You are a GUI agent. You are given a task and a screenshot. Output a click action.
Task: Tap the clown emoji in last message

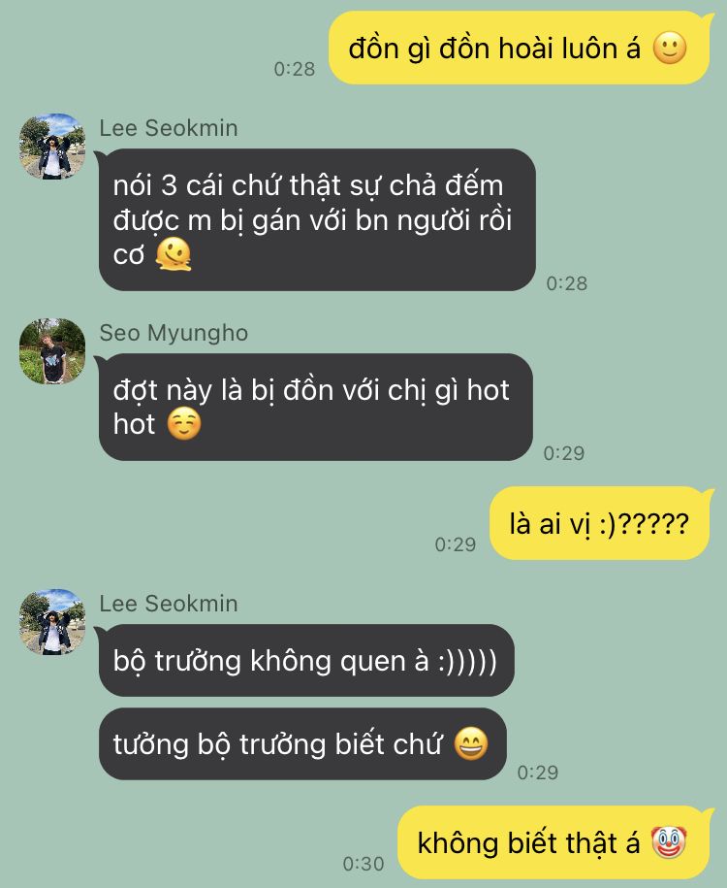668,842
